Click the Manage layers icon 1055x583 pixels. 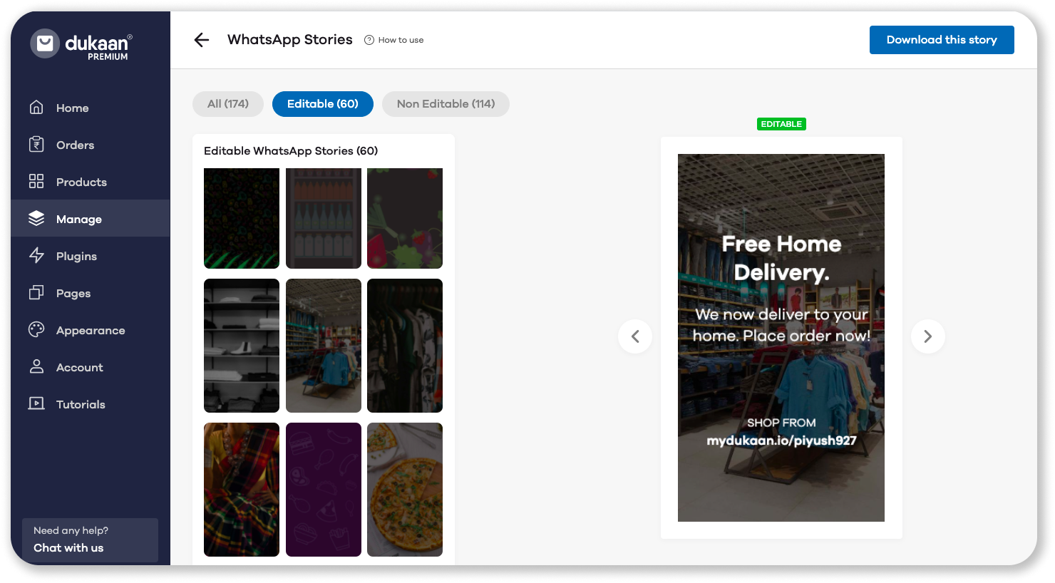click(x=36, y=218)
